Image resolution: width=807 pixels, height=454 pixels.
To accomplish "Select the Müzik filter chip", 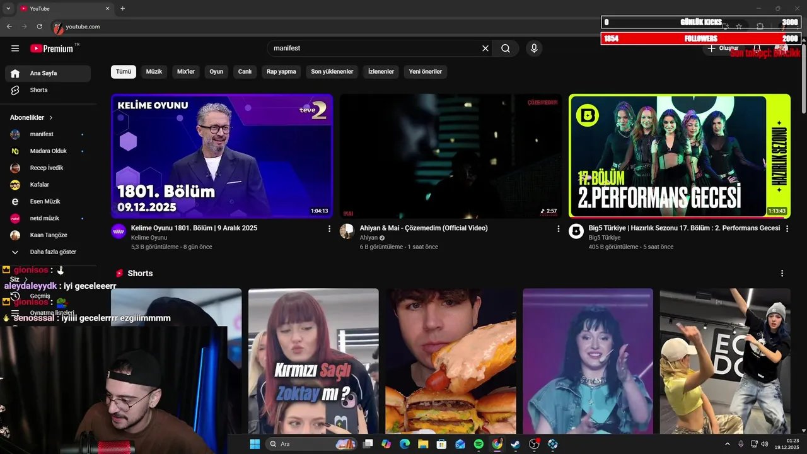I will (x=154, y=72).
